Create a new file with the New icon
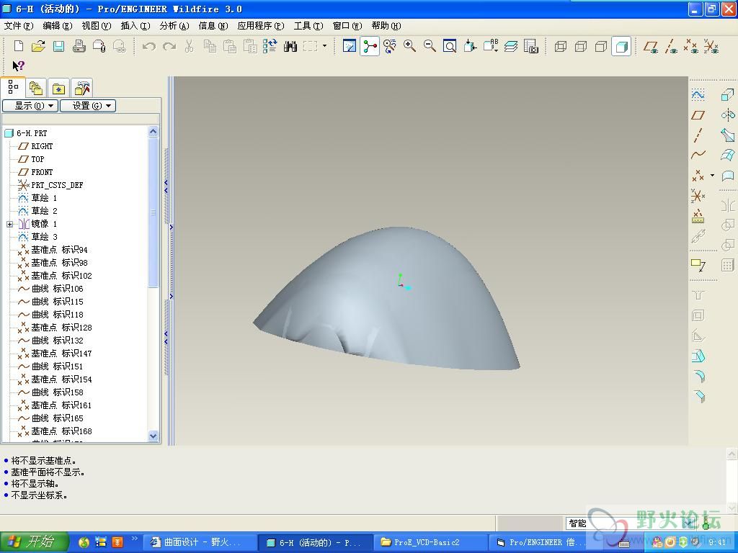This screenshot has height=553, width=738. coord(18,46)
